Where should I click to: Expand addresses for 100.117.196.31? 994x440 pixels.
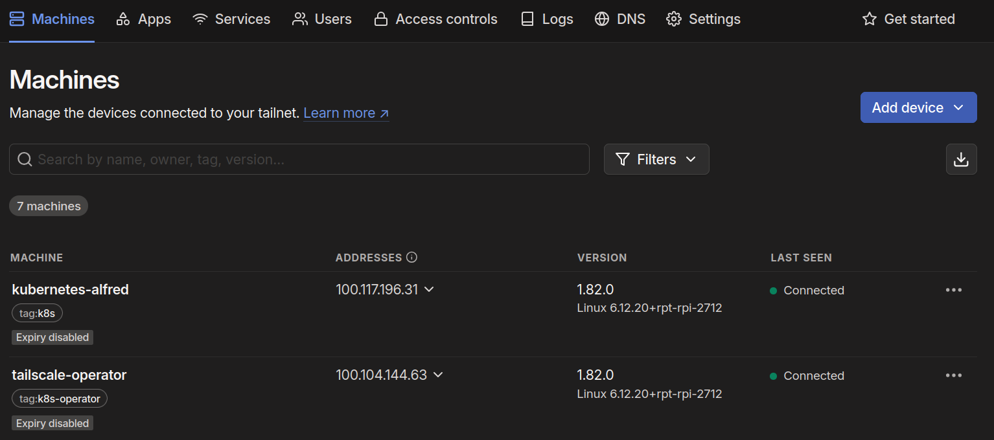(x=429, y=289)
